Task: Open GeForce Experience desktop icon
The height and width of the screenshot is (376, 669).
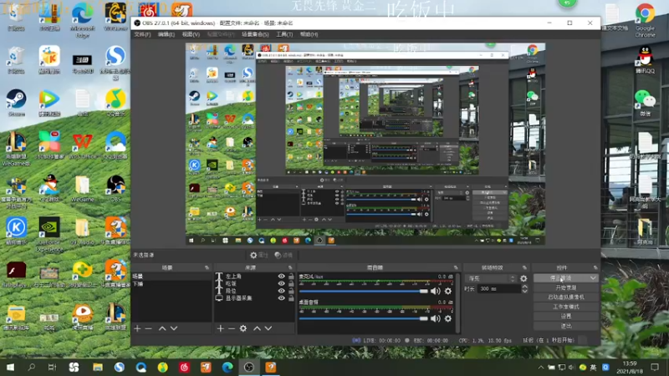Action: pyautogui.click(x=49, y=234)
